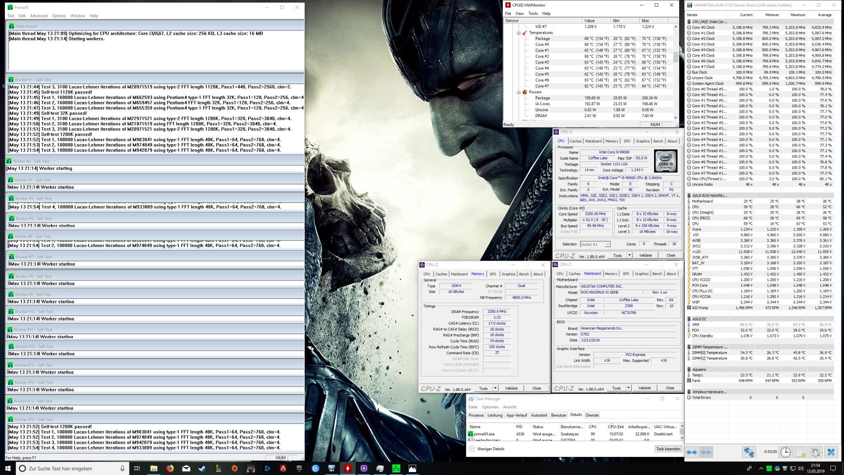Collapse Powers node in HWMonitor
Screen dimensions: 844x475
coord(519,92)
